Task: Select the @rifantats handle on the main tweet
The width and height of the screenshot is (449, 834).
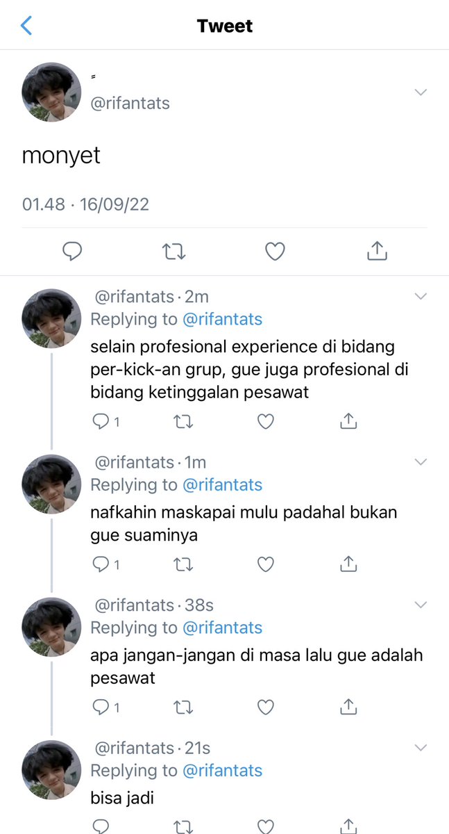Action: (130, 104)
